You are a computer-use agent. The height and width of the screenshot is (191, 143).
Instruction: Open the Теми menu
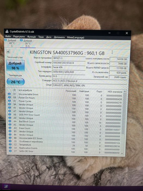(41, 37)
